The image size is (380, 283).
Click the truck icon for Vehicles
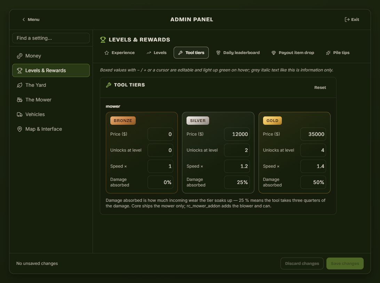tap(19, 114)
